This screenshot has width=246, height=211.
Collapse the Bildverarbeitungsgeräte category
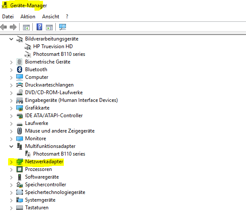click(11, 39)
